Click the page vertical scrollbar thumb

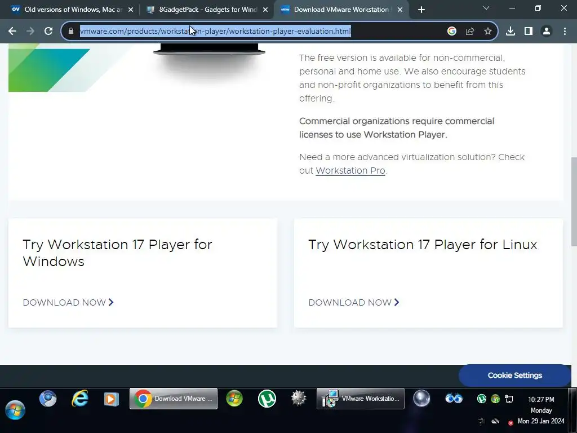point(574,202)
